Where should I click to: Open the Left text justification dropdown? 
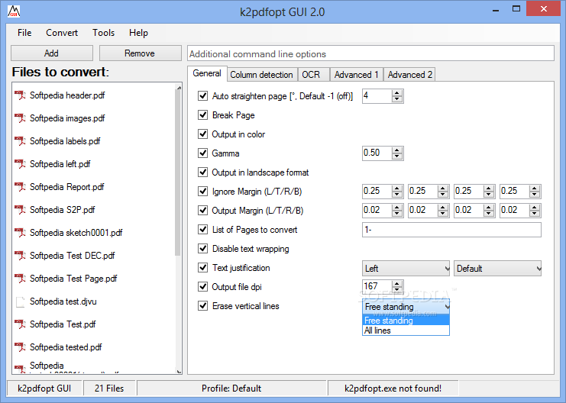click(x=406, y=269)
